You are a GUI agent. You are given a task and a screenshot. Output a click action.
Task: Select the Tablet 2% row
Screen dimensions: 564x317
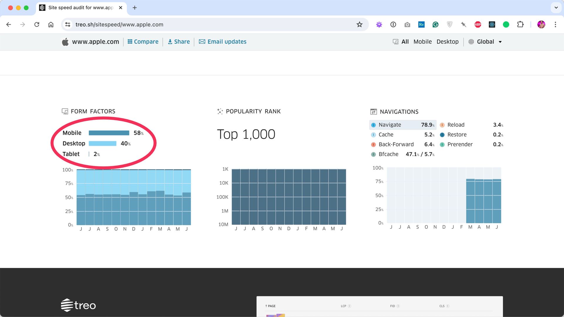click(x=81, y=154)
